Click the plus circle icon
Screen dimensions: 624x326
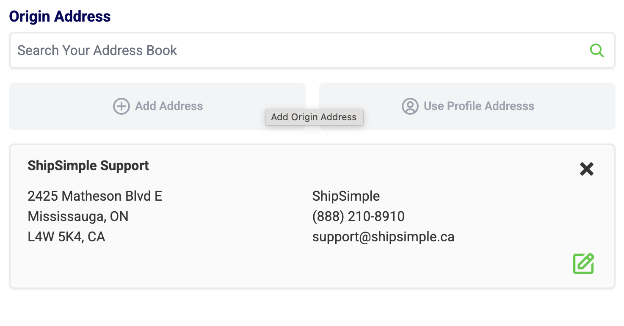(x=121, y=106)
